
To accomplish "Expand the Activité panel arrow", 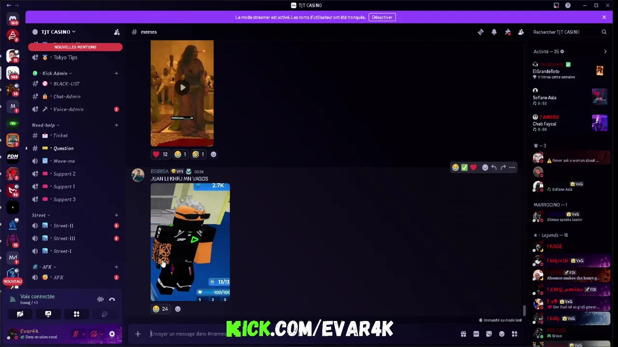I will [605, 52].
